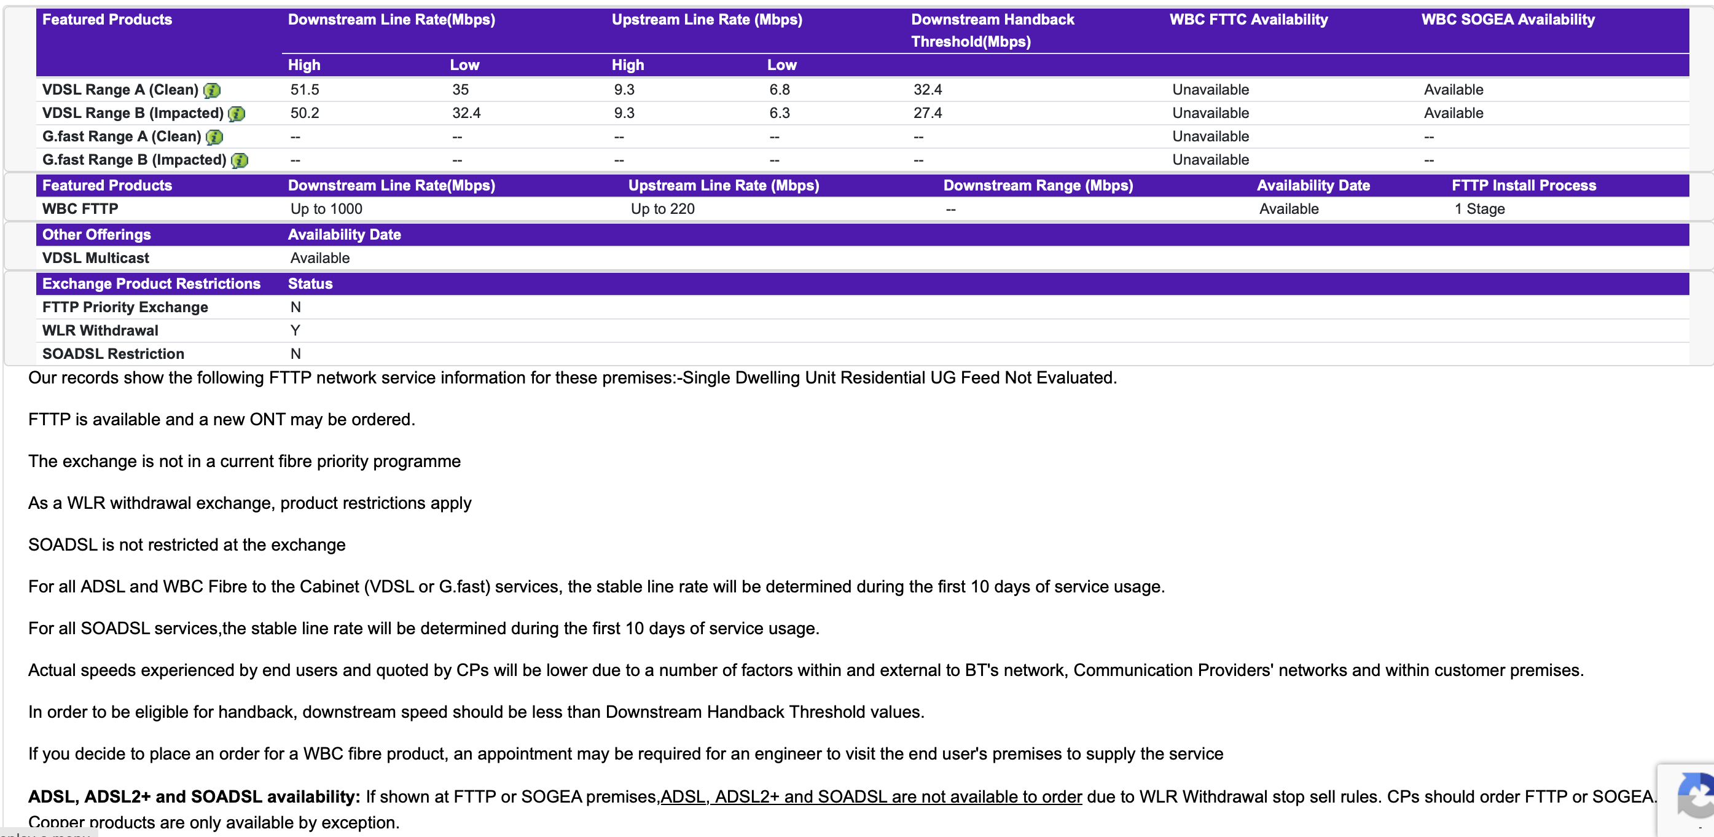The height and width of the screenshot is (837, 1714).
Task: Click the 51.5 high downstream rate cell
Action: 304,90
